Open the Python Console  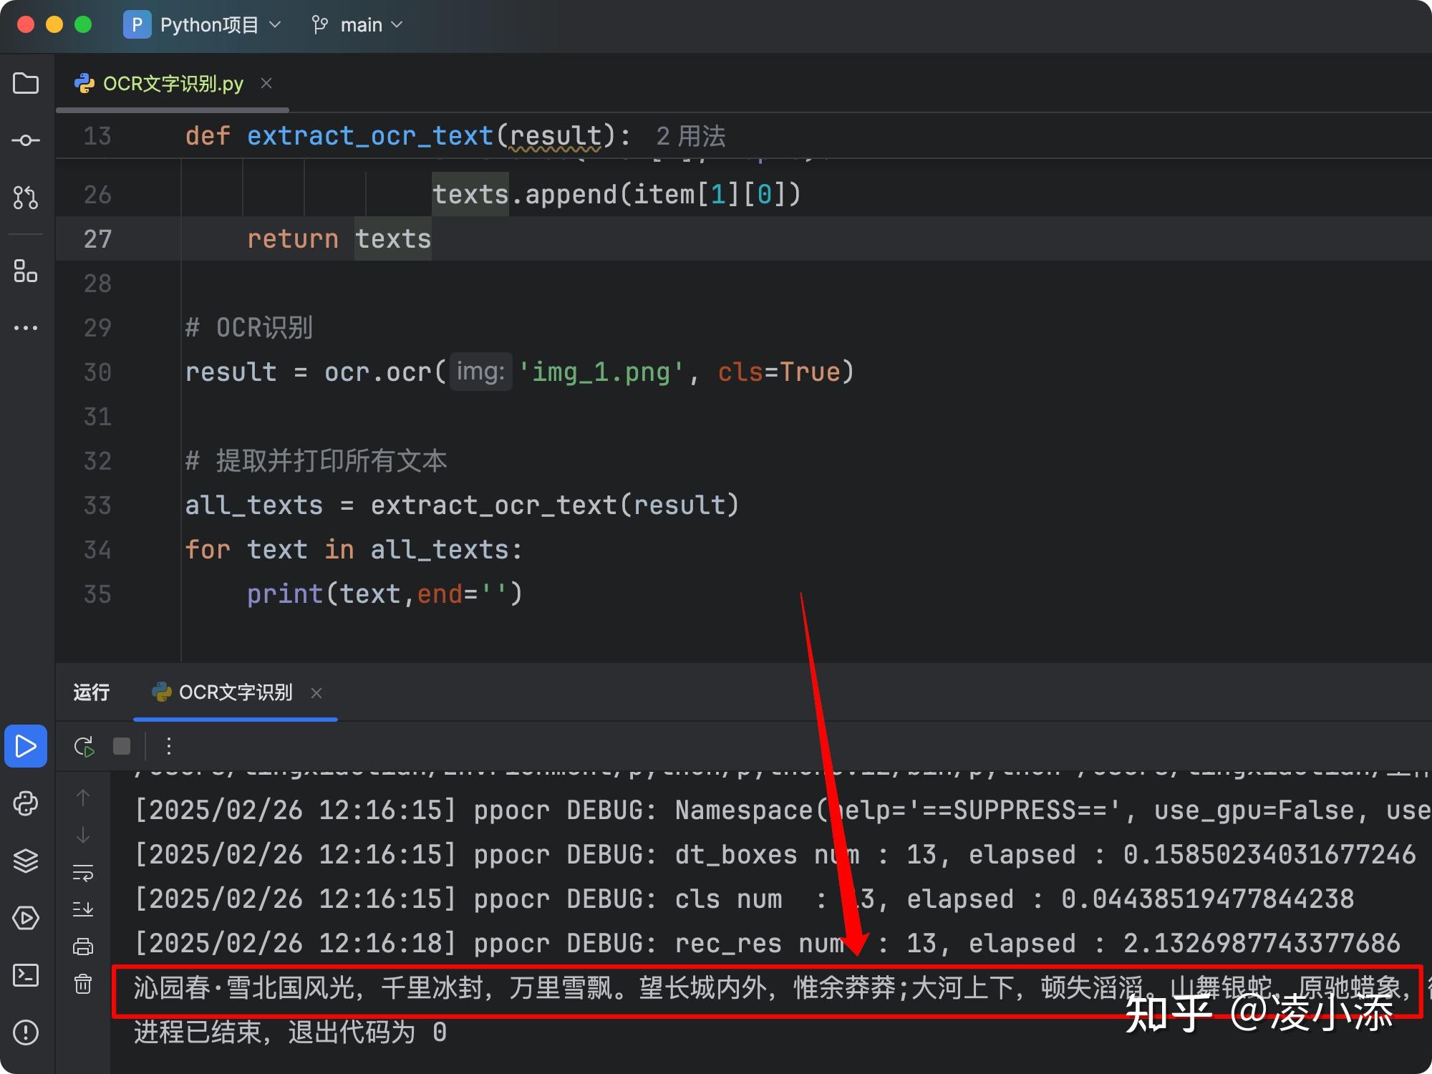click(x=26, y=804)
